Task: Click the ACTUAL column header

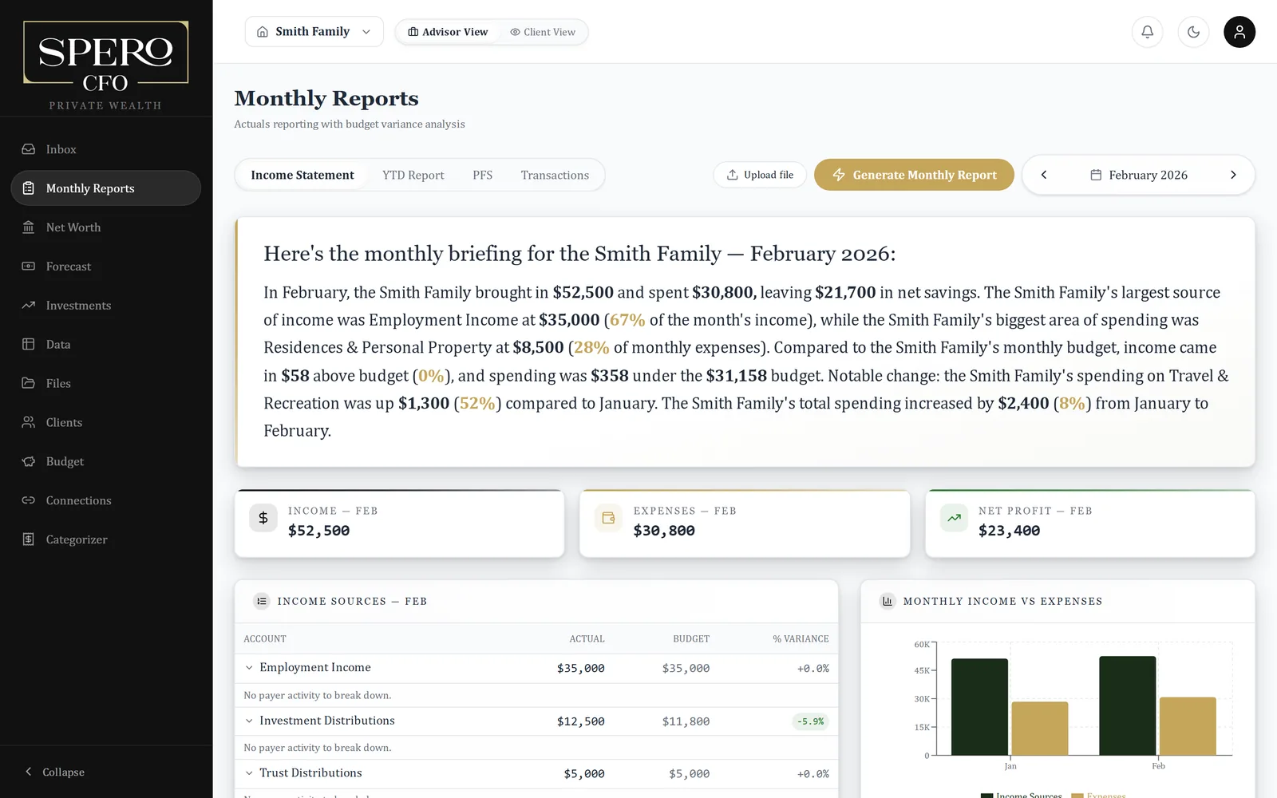Action: point(587,639)
